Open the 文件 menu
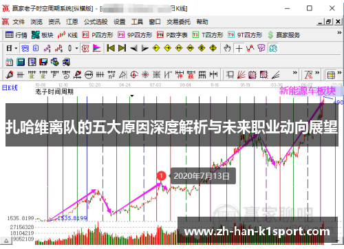Image resolution: width=344 pixels, height=249 pixels. (x=19, y=22)
